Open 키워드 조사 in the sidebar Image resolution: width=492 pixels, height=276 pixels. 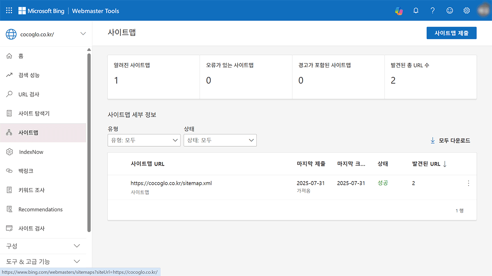(43, 190)
